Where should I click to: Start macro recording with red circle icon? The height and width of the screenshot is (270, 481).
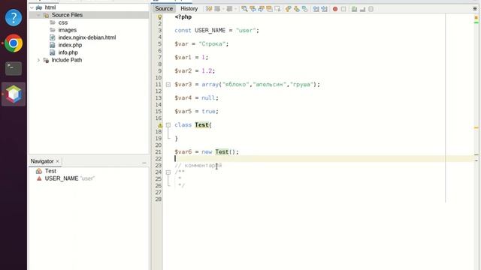coord(335,9)
